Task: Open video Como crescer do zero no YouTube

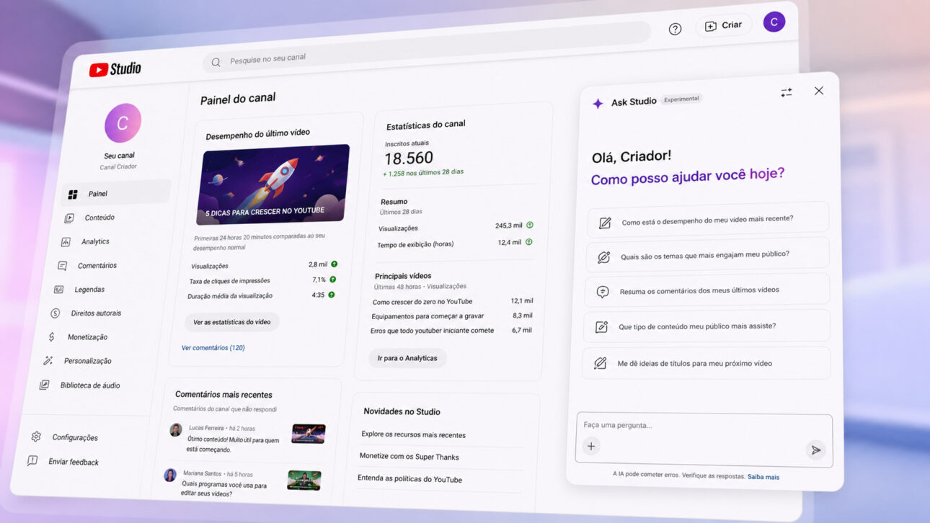Action: click(x=422, y=301)
